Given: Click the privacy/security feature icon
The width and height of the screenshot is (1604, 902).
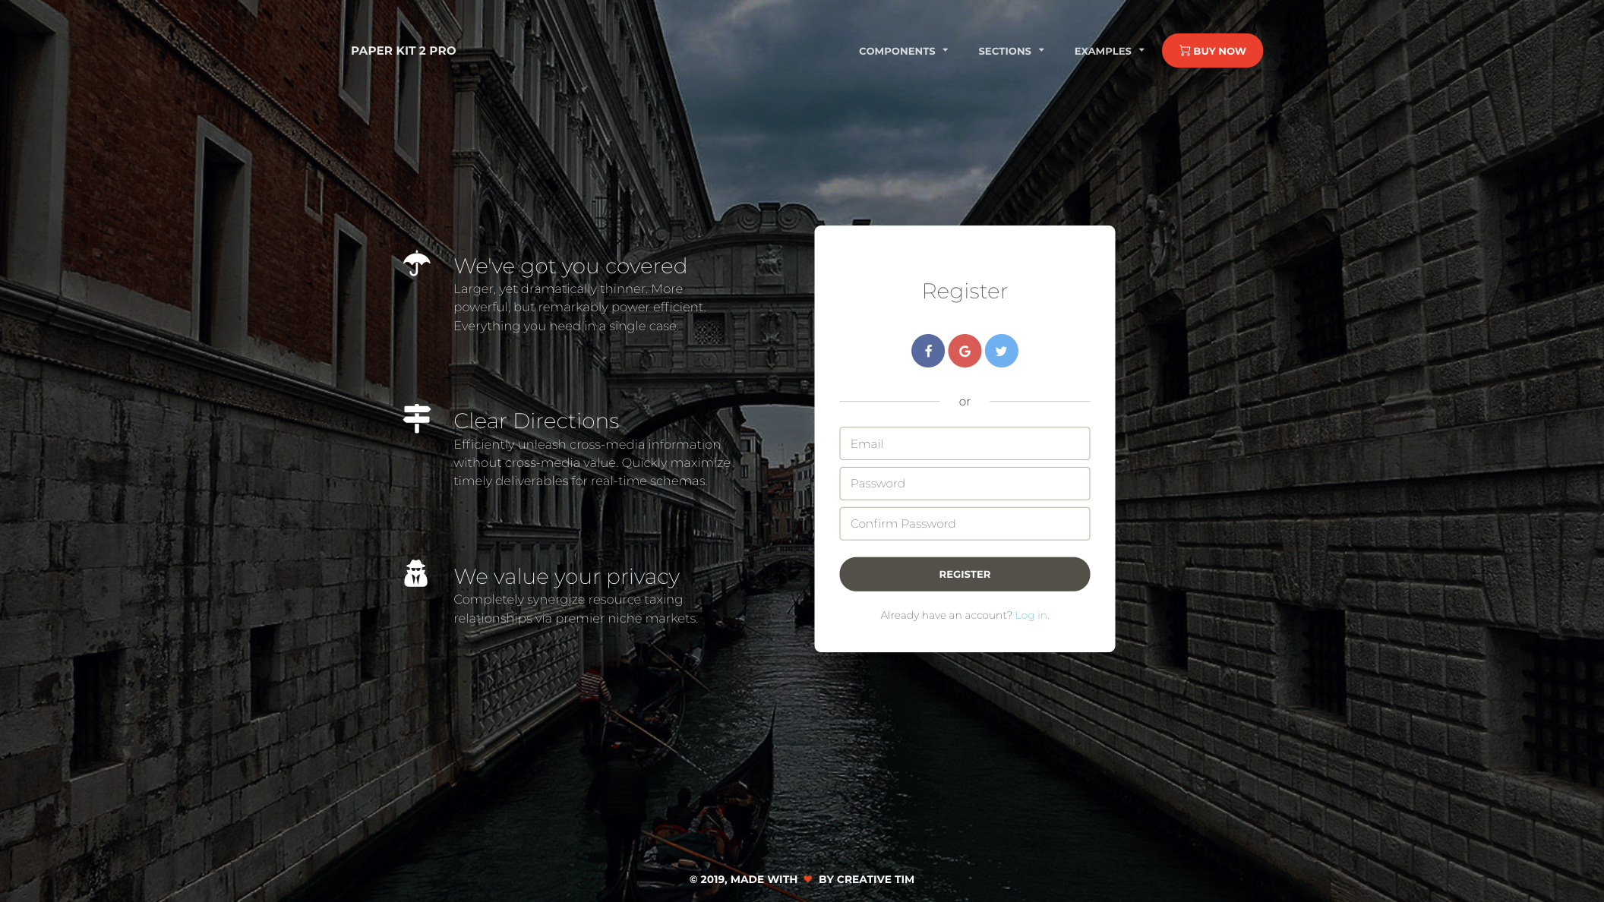Looking at the screenshot, I should (x=416, y=574).
